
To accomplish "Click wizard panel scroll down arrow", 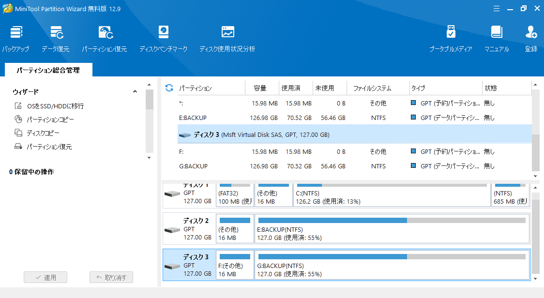I will (x=149, y=158).
